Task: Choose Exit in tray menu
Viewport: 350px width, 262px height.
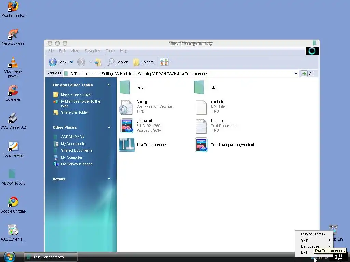Action: pos(304,252)
